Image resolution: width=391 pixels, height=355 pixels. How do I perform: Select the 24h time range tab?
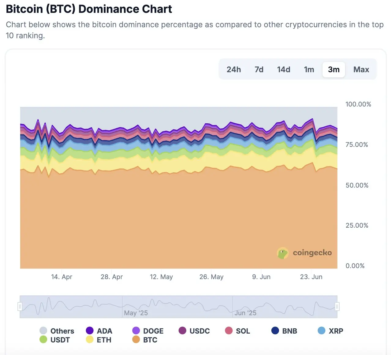point(234,69)
